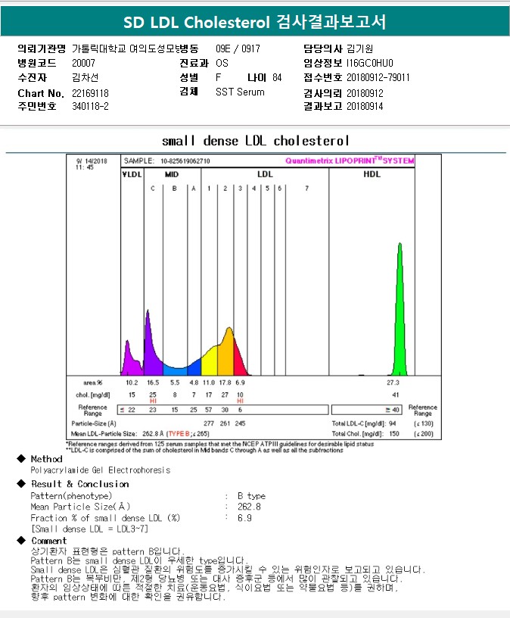
Task: Click the yellow LDL-1 shaded area
Action: point(210,363)
